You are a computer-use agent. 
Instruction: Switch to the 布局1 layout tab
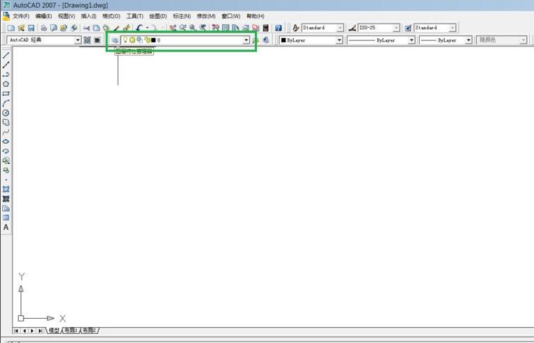point(71,331)
